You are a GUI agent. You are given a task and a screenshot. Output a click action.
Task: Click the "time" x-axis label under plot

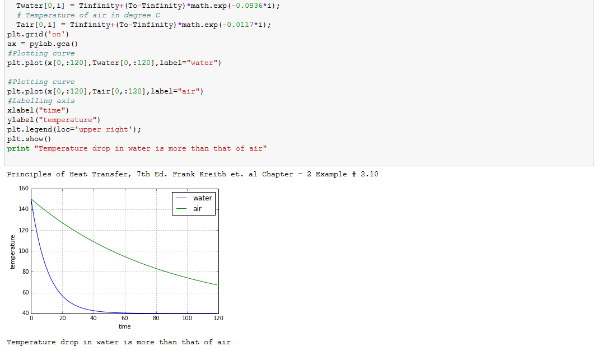pyautogui.click(x=124, y=326)
